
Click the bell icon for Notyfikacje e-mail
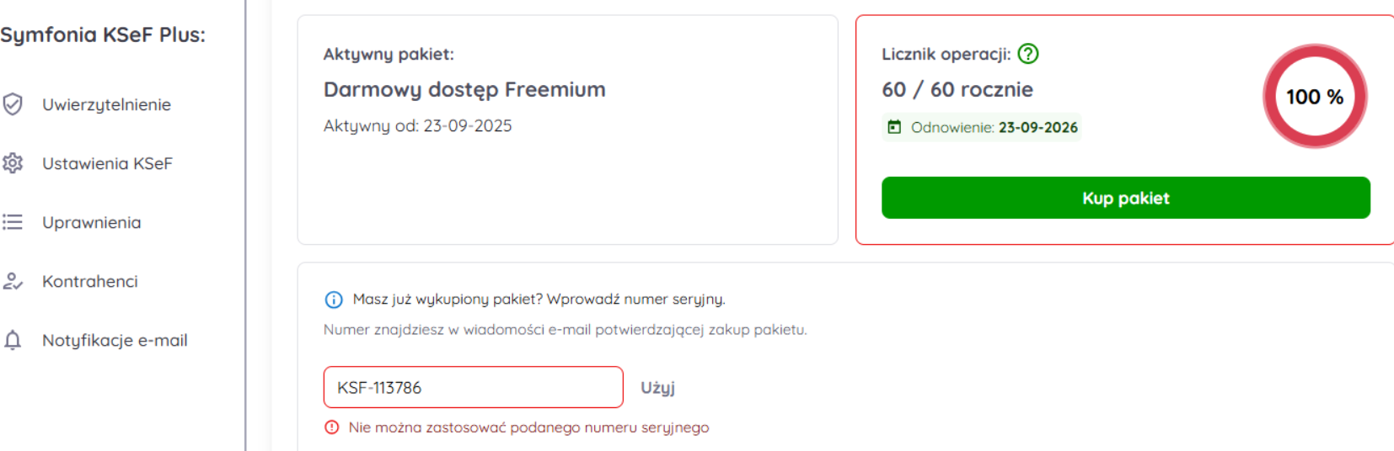point(13,340)
